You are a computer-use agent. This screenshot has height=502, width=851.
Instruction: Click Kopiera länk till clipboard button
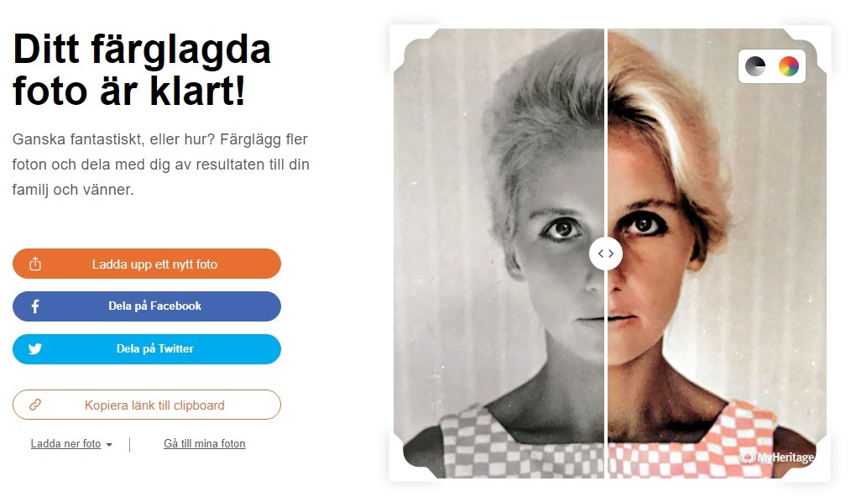coord(147,405)
